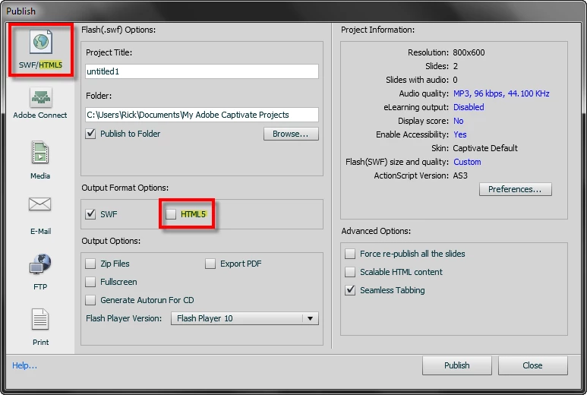Click the Resolution value 800x600
The image size is (587, 395).
tap(469, 52)
